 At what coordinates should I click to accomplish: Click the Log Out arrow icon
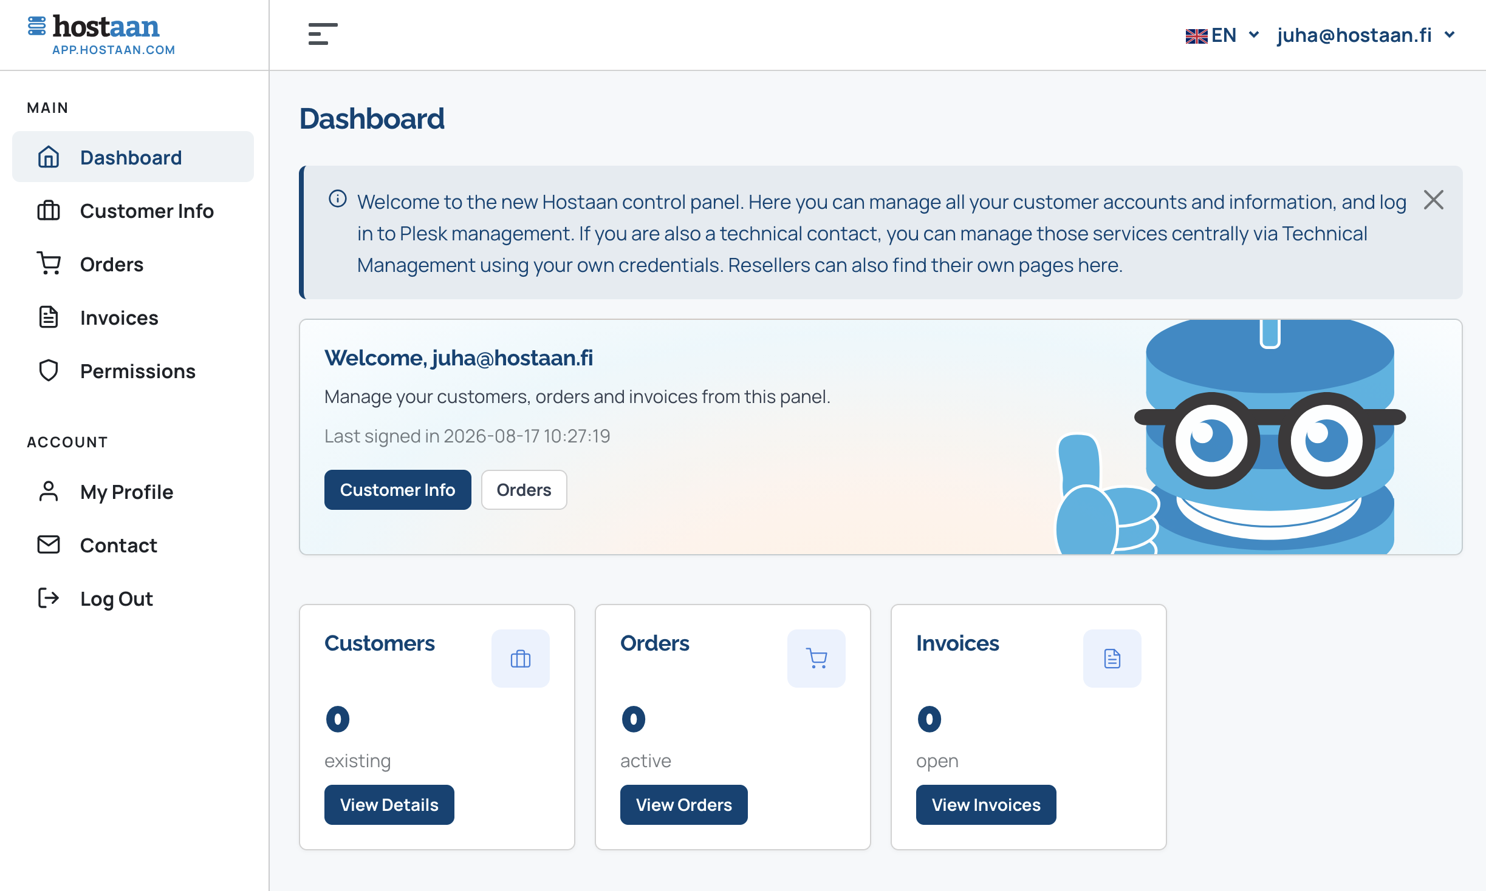tap(49, 598)
